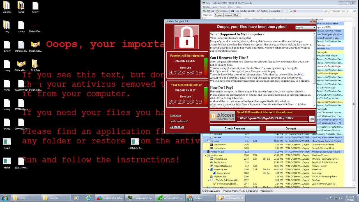Screen dimensions: 359x202
Task: Select the c.wnry file icon
Action: pyautogui.click(x=7, y=66)
